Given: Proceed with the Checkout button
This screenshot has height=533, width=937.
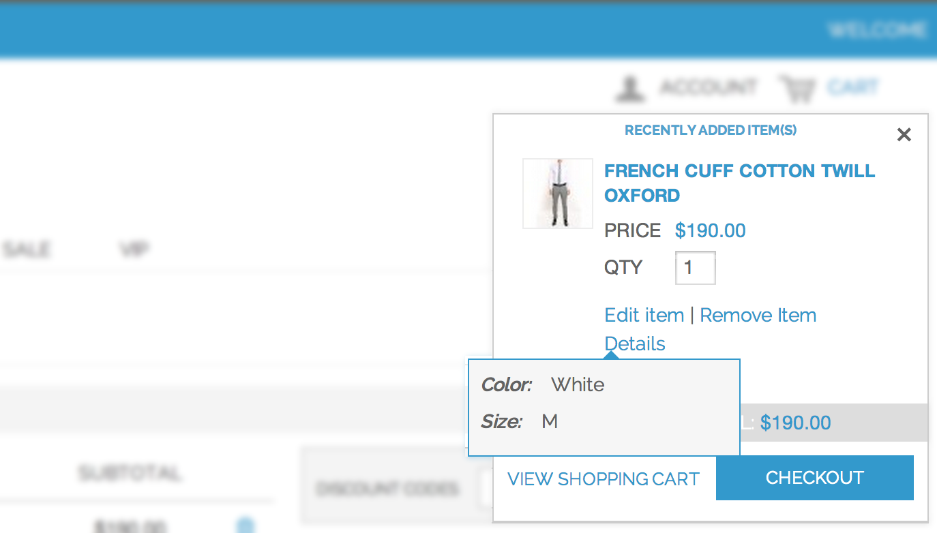Looking at the screenshot, I should coord(815,478).
